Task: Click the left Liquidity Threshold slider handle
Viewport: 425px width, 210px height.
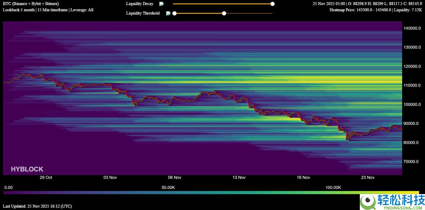Action: tap(174, 13)
